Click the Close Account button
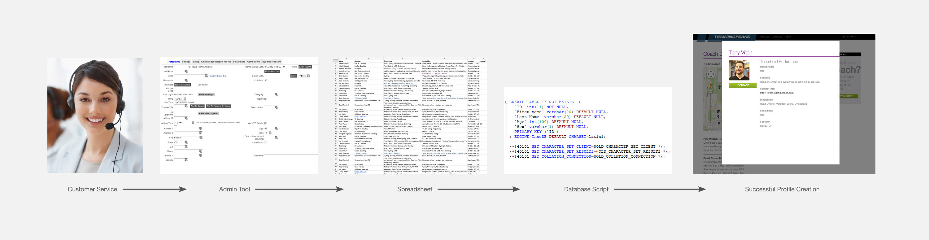The height and width of the screenshot is (240, 929). coord(272,72)
